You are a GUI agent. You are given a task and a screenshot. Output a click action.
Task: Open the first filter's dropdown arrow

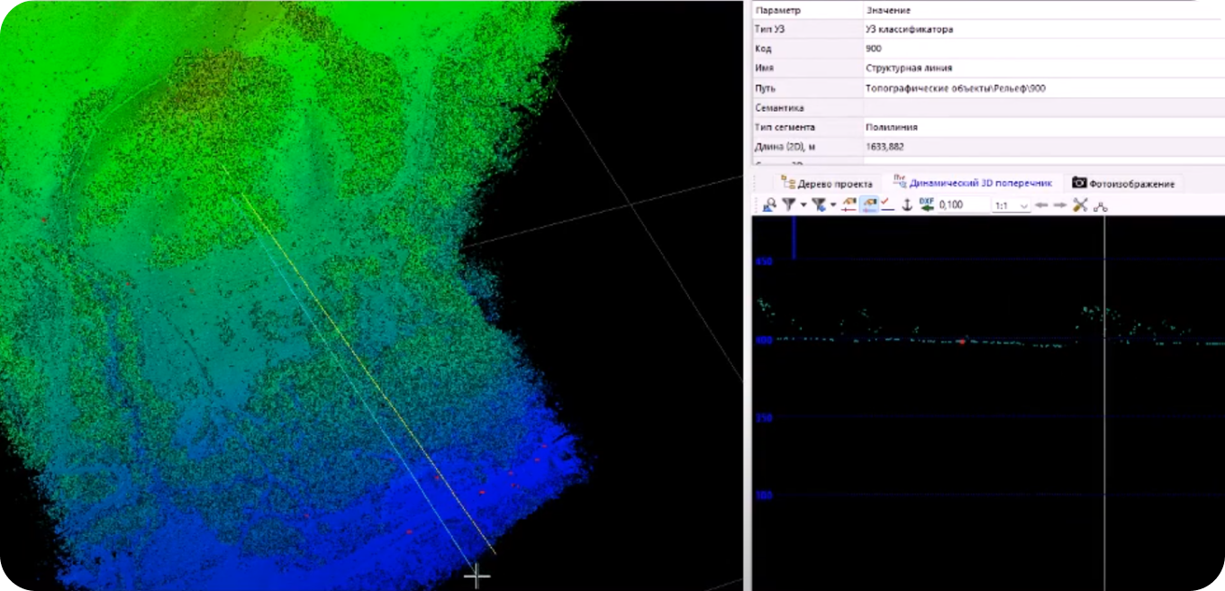[803, 205]
